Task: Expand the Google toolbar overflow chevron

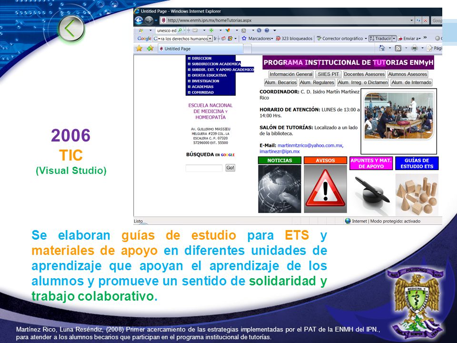Action: pos(425,38)
